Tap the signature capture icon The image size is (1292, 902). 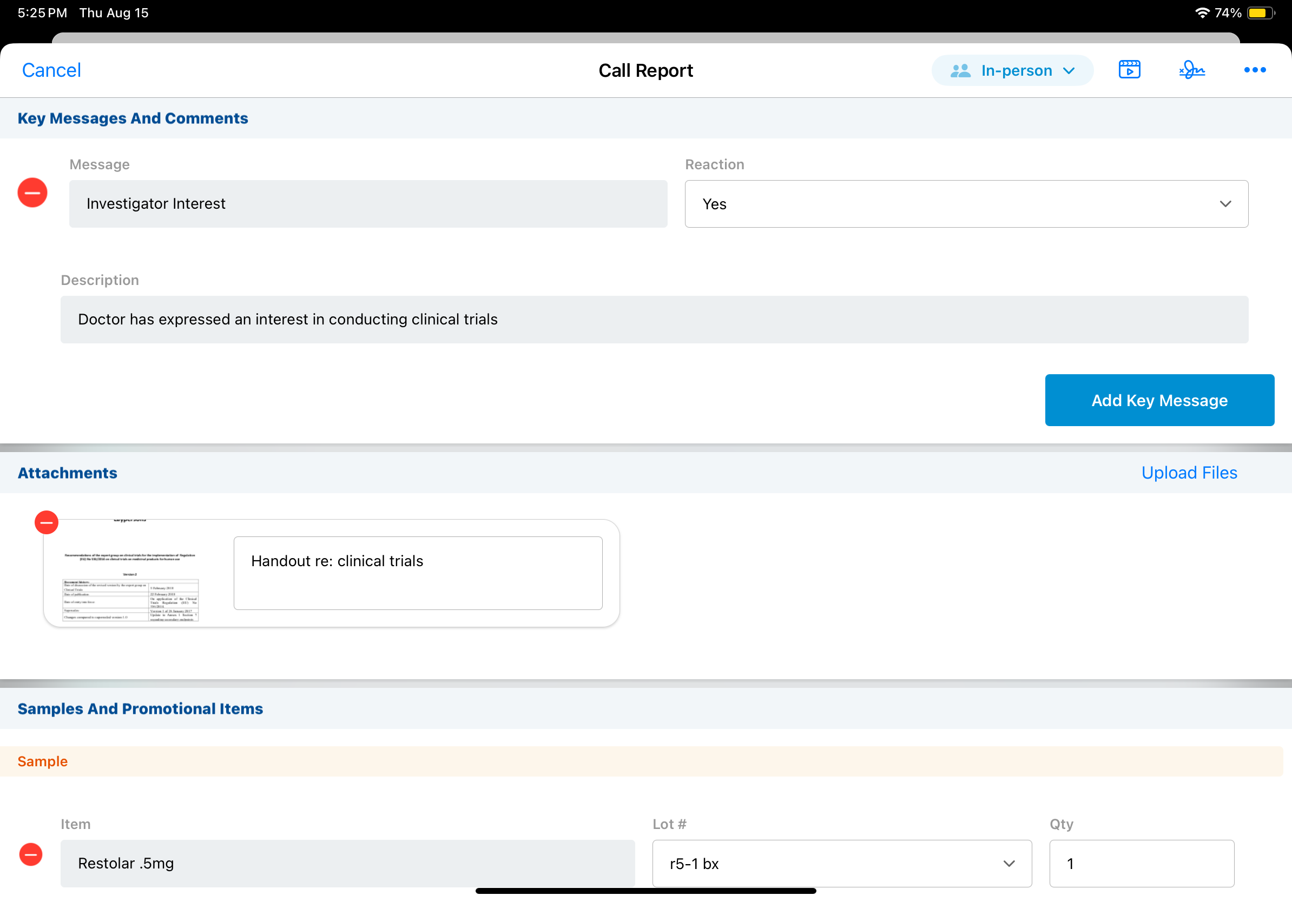click(x=1191, y=70)
